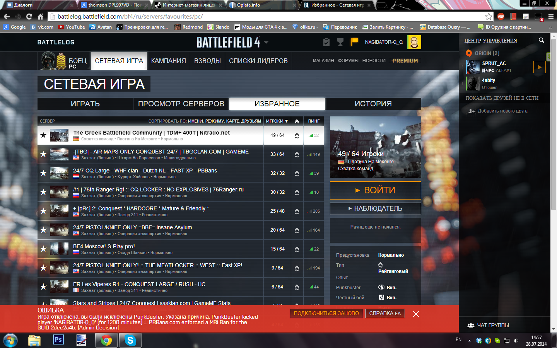Toggle favorite star for [pRc] 2: Conquest server
This screenshot has width=557, height=348.
[x=43, y=211]
